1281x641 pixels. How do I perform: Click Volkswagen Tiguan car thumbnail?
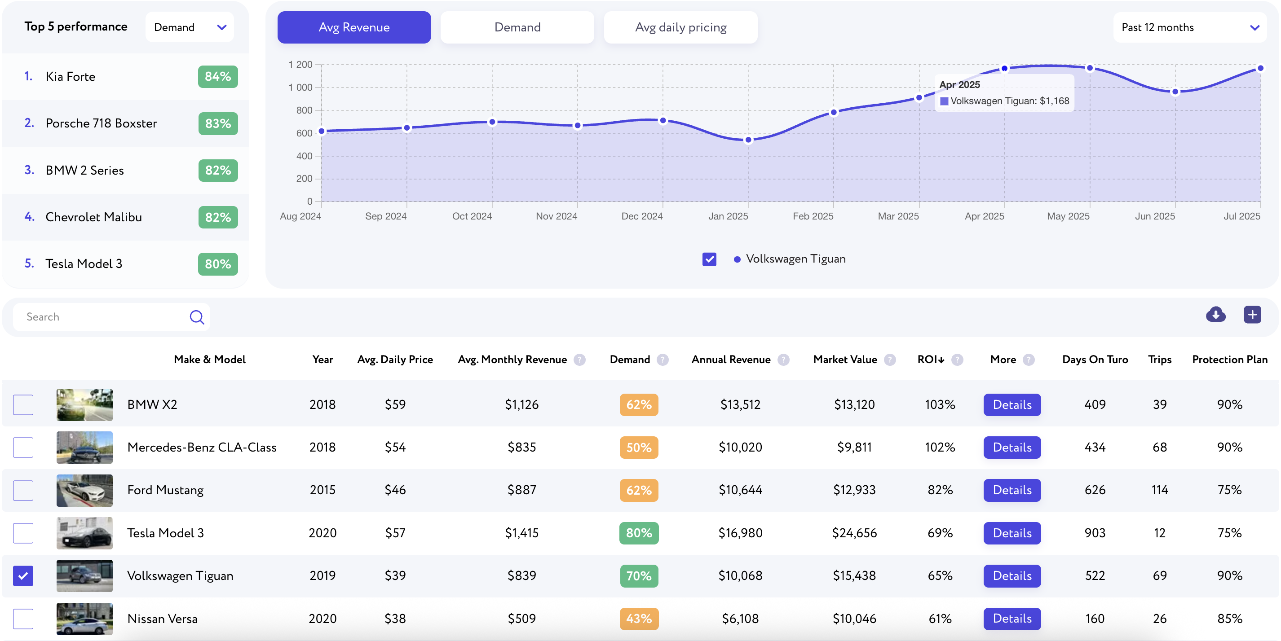pyautogui.click(x=84, y=575)
